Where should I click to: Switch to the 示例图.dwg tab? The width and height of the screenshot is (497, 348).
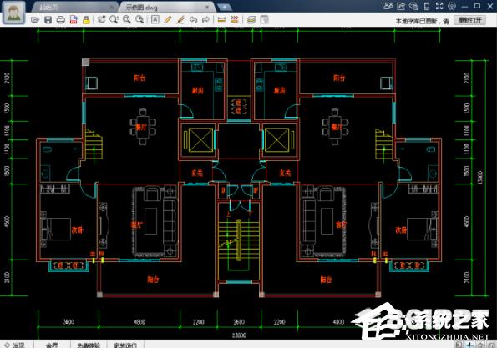pos(142,7)
